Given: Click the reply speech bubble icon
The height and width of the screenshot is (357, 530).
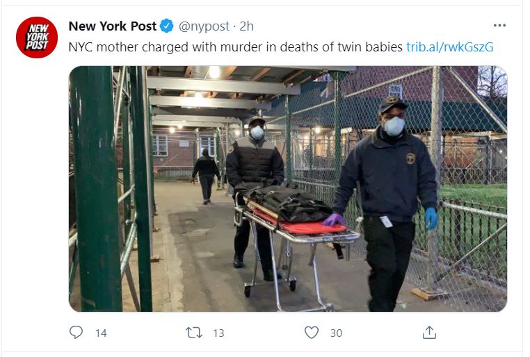Looking at the screenshot, I should 76,333.
